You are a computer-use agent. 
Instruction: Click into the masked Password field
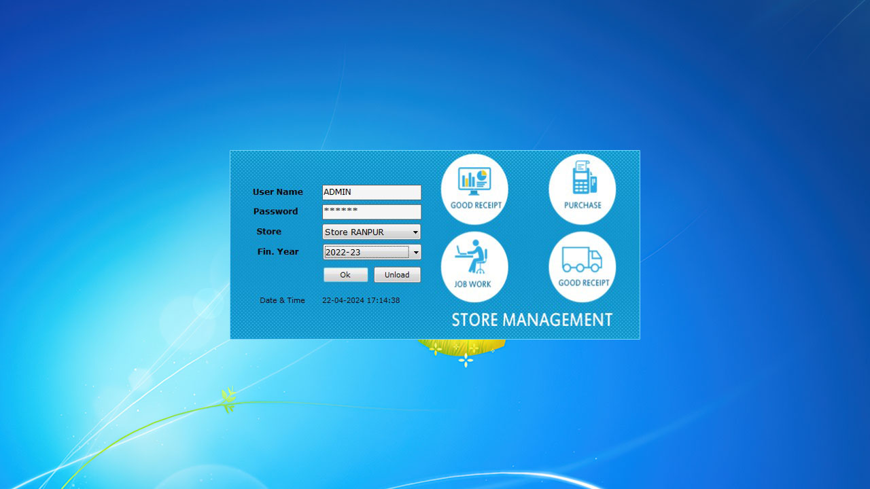tap(371, 212)
